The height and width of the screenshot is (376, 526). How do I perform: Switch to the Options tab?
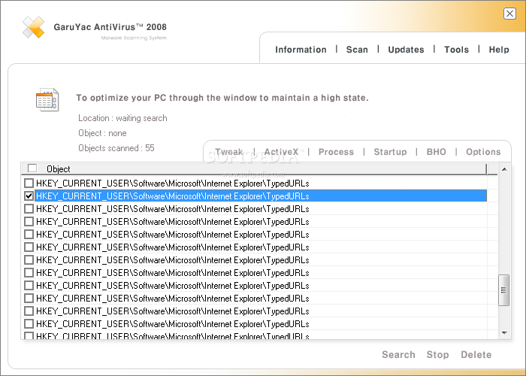tap(483, 152)
